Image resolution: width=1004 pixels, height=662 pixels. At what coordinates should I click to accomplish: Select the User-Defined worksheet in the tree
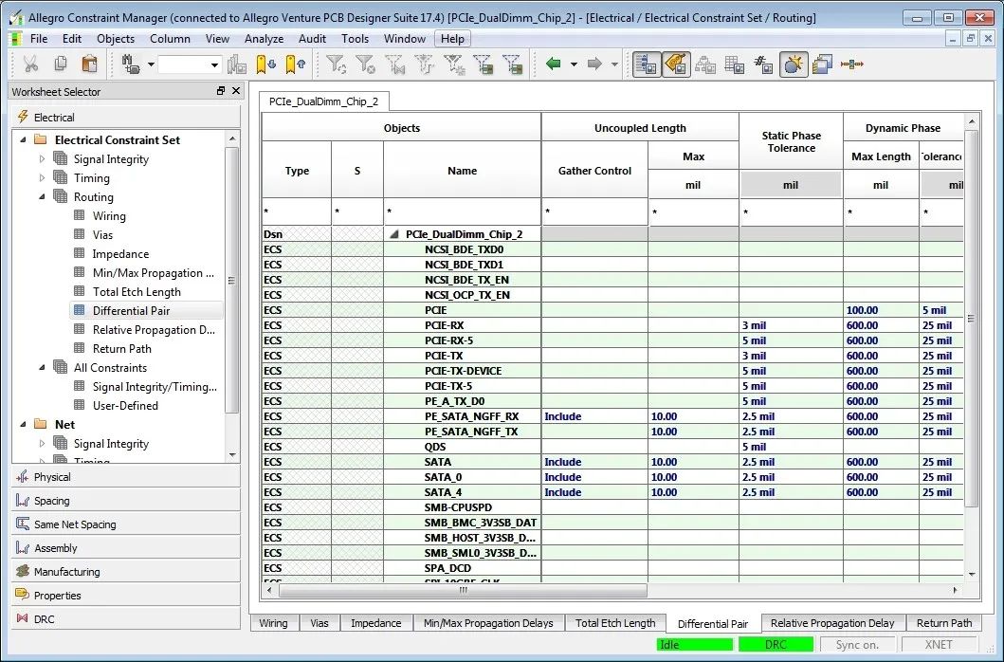coord(125,406)
